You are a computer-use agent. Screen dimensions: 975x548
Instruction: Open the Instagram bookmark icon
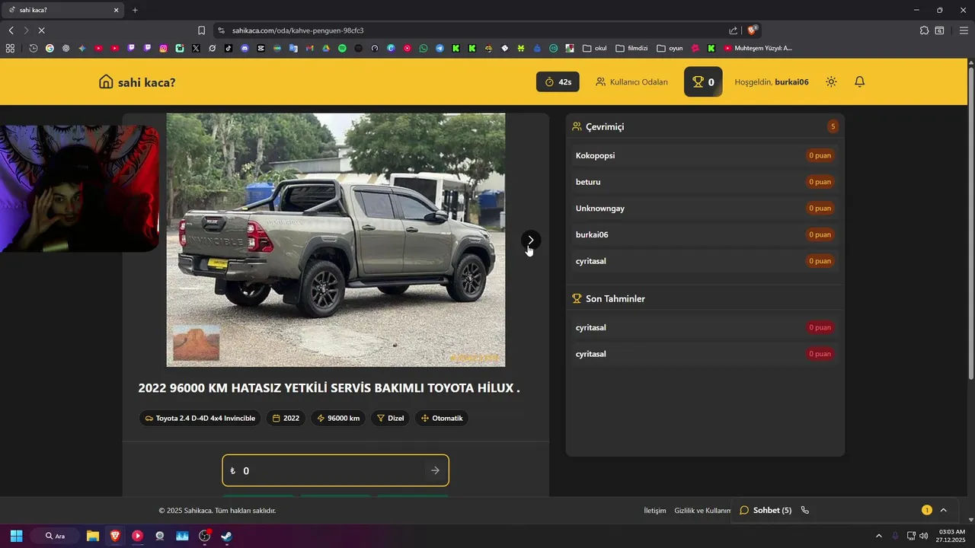(x=163, y=48)
